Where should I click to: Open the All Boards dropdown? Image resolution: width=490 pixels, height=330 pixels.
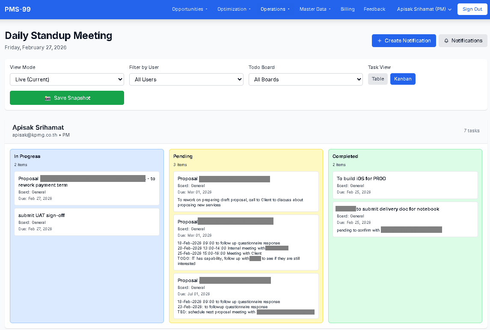(x=306, y=79)
